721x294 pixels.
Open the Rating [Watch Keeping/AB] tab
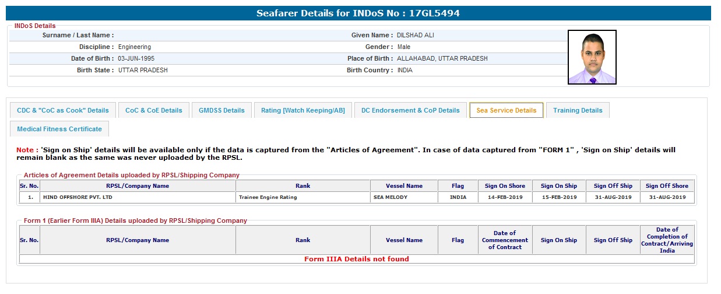pyautogui.click(x=303, y=110)
